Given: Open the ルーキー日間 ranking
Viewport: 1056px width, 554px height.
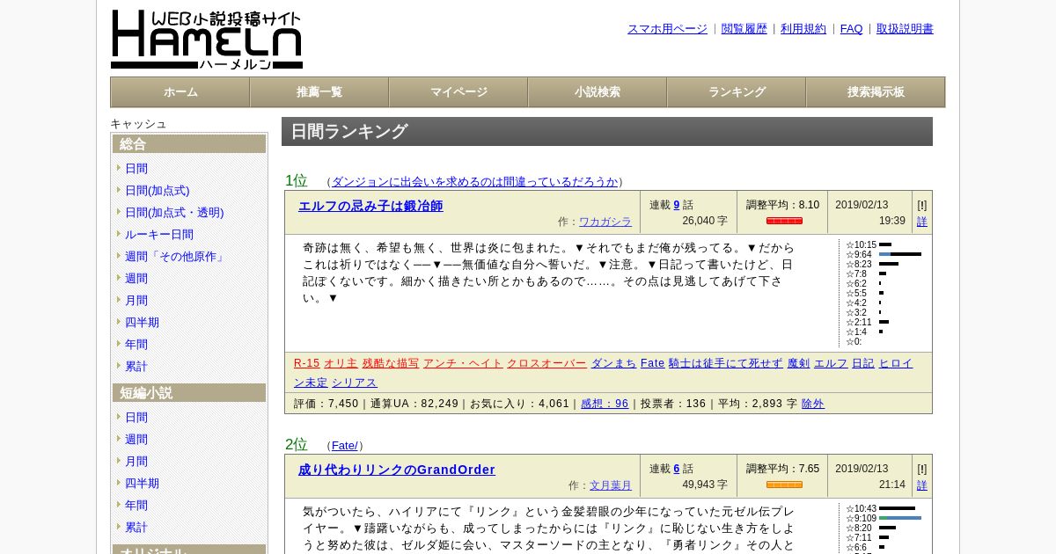Looking at the screenshot, I should (x=159, y=235).
